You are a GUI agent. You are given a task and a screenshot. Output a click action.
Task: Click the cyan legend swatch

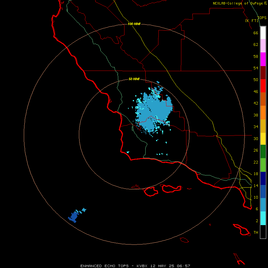coord(263,218)
